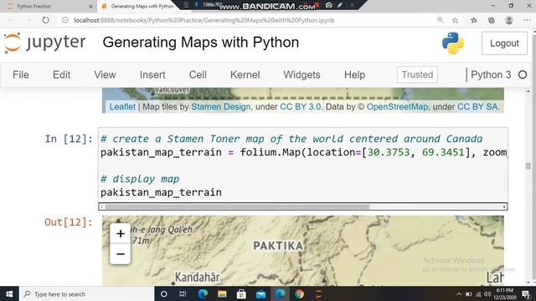Click the kernel idle indicator circle
The width and height of the screenshot is (536, 301).
click(523, 74)
